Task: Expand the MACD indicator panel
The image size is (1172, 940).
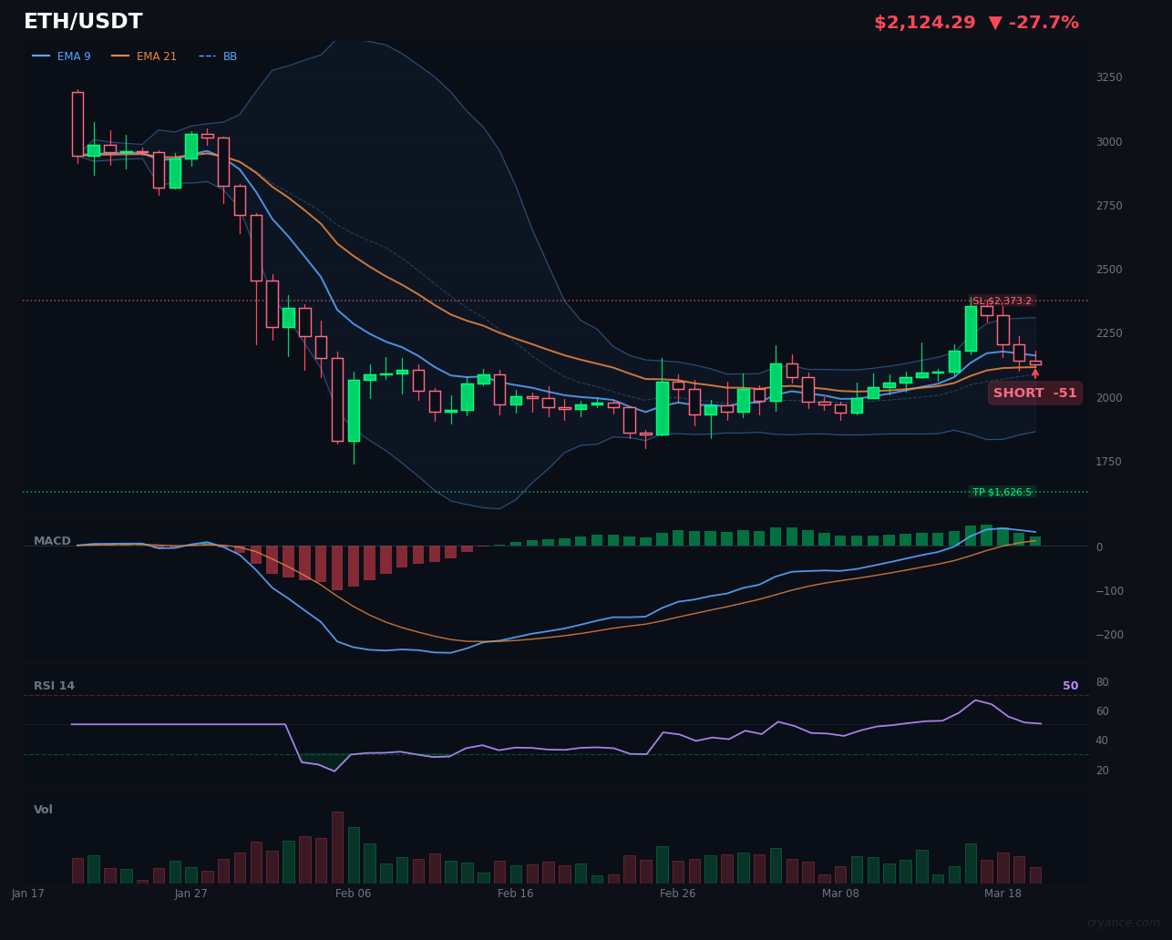Action: tap(52, 540)
